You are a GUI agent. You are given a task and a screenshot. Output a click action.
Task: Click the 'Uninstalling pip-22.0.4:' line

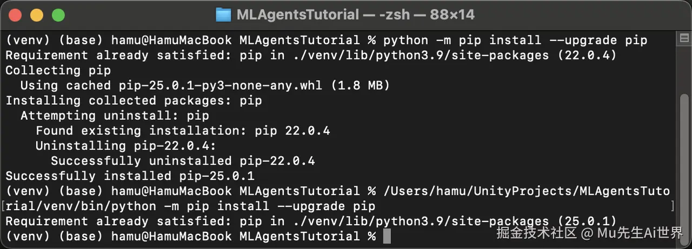(126, 146)
